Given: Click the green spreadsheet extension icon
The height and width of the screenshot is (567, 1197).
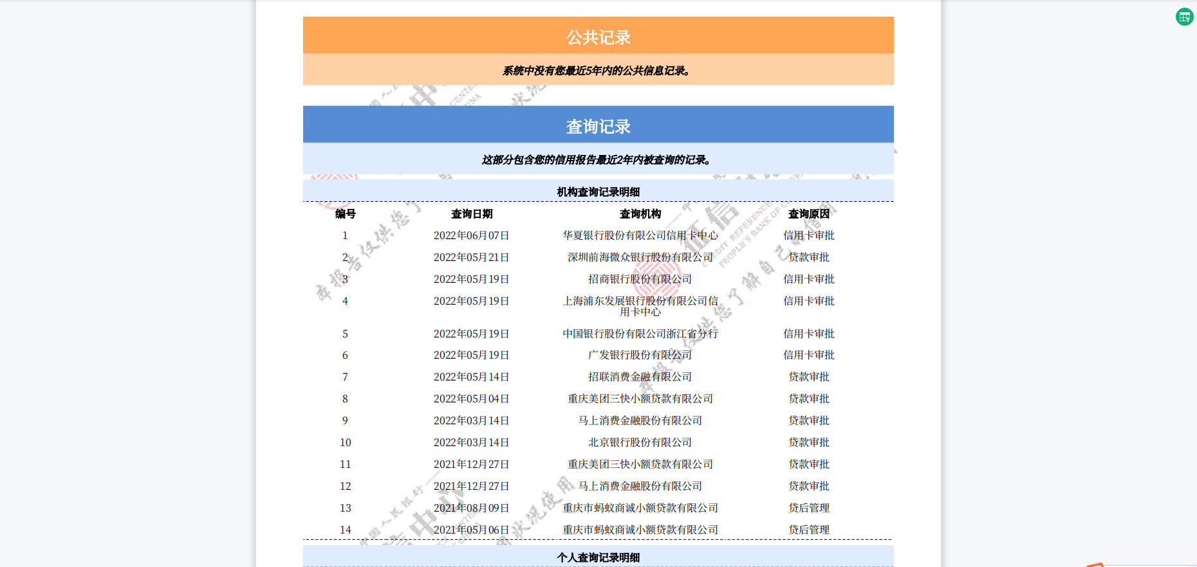Looking at the screenshot, I should click(x=1184, y=17).
